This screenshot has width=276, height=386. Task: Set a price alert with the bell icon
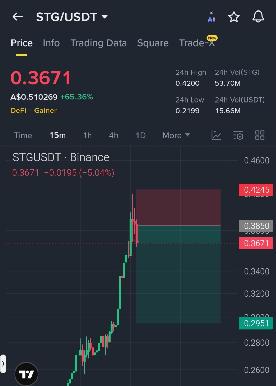pos(258,17)
